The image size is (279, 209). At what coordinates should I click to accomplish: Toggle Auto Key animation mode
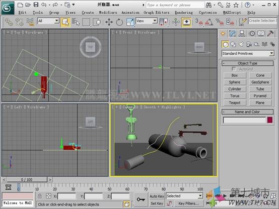(x=157, y=196)
